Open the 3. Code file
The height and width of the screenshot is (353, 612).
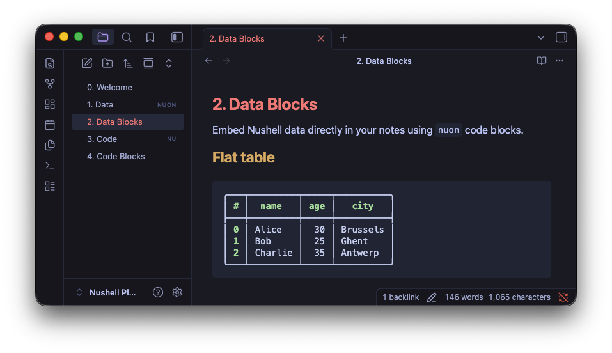tap(128, 139)
